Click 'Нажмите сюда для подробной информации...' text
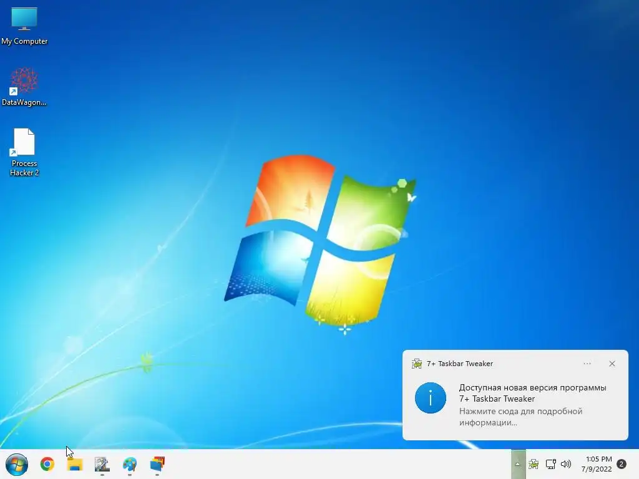 pos(521,417)
